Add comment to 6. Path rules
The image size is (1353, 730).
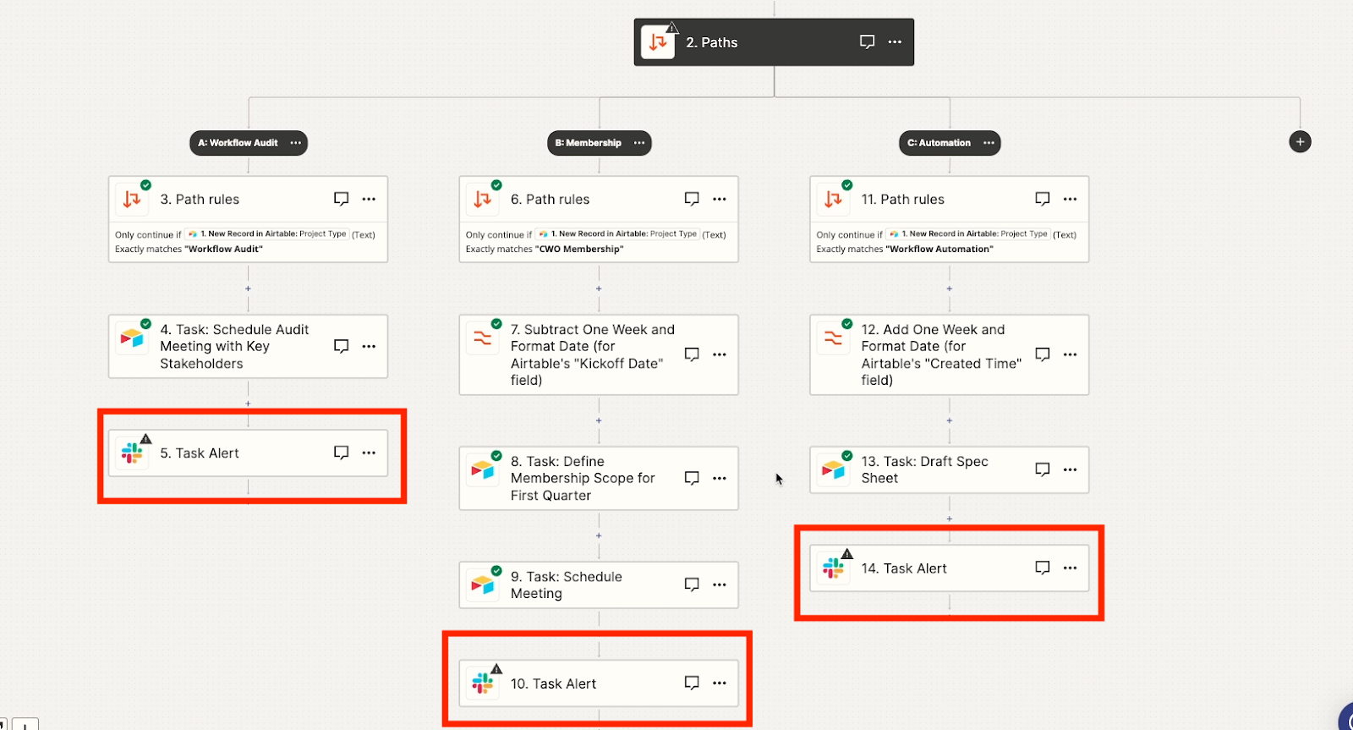pos(692,199)
